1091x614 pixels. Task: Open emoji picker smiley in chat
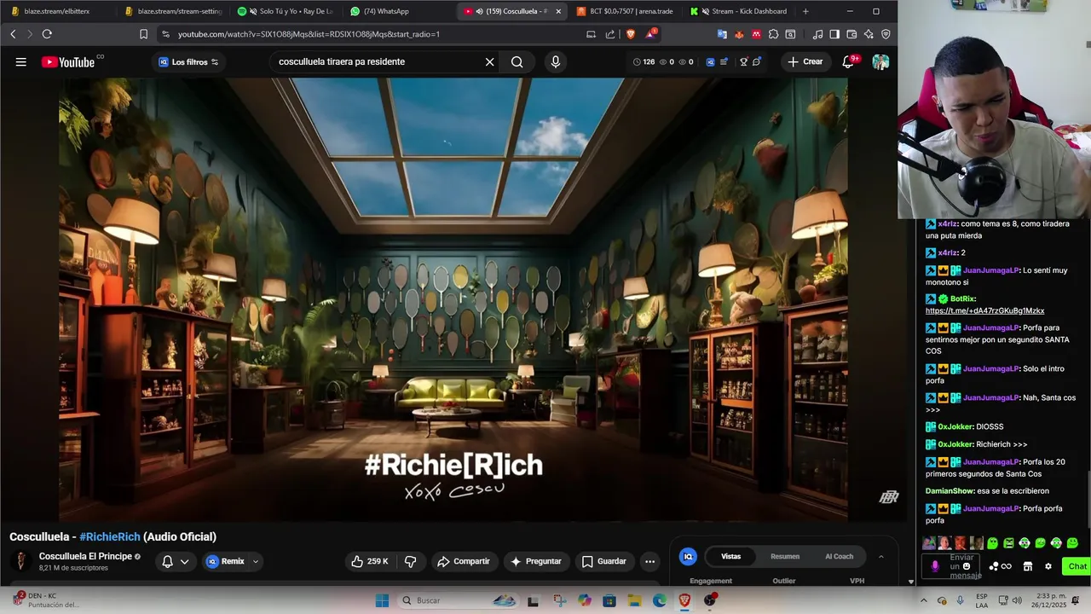click(967, 566)
